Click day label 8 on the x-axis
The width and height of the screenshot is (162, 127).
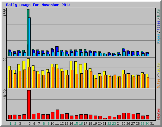(x=44, y=124)
